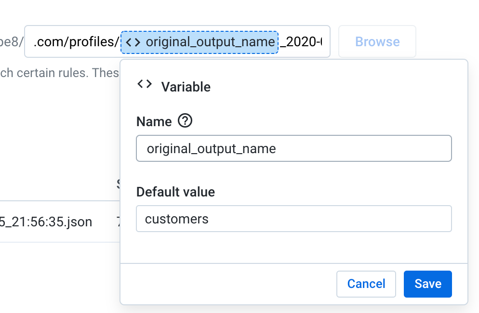Click the value beside the json file entry
Screen dimensions: 479x313
118,222
